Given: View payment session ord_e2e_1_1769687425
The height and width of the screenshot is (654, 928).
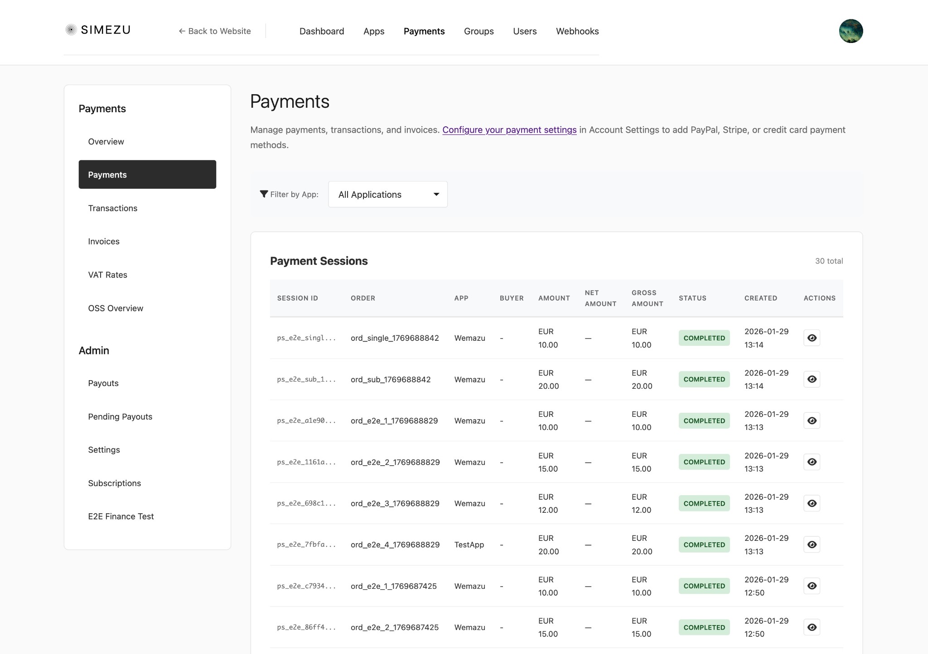Looking at the screenshot, I should tap(812, 585).
